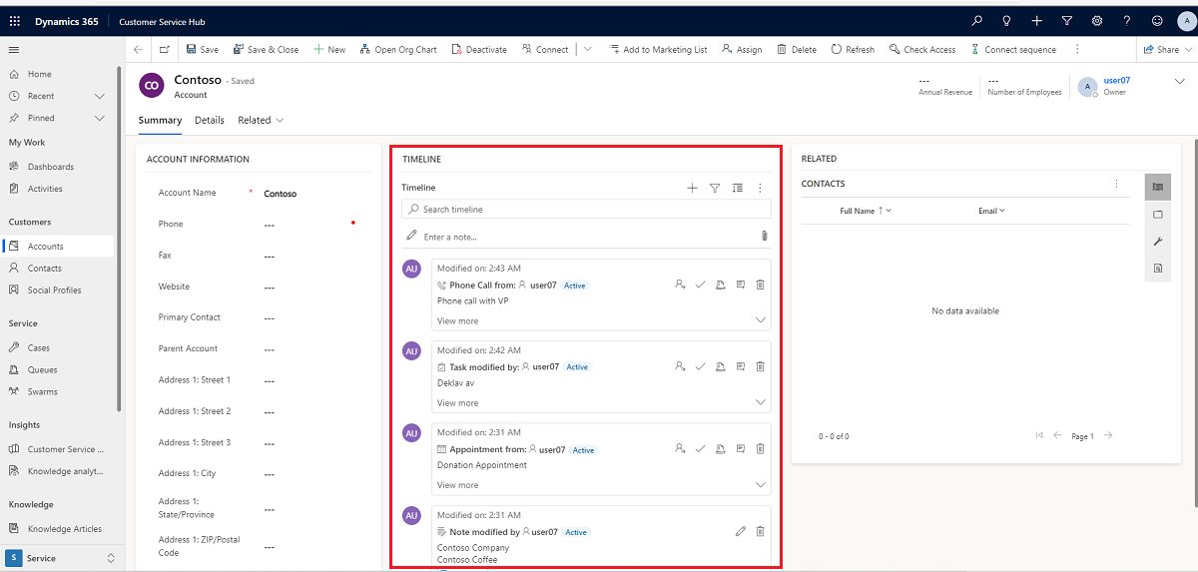Delete the Phone Call timeline entry
1198x572 pixels.
pos(760,285)
